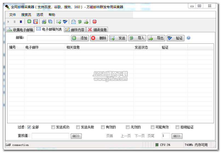Switch to the 收集电子邮箱 tab

pyautogui.click(x=20, y=30)
